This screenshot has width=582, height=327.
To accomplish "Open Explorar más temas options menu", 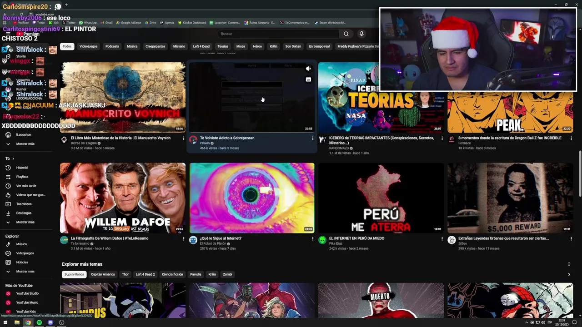I will click(568, 264).
